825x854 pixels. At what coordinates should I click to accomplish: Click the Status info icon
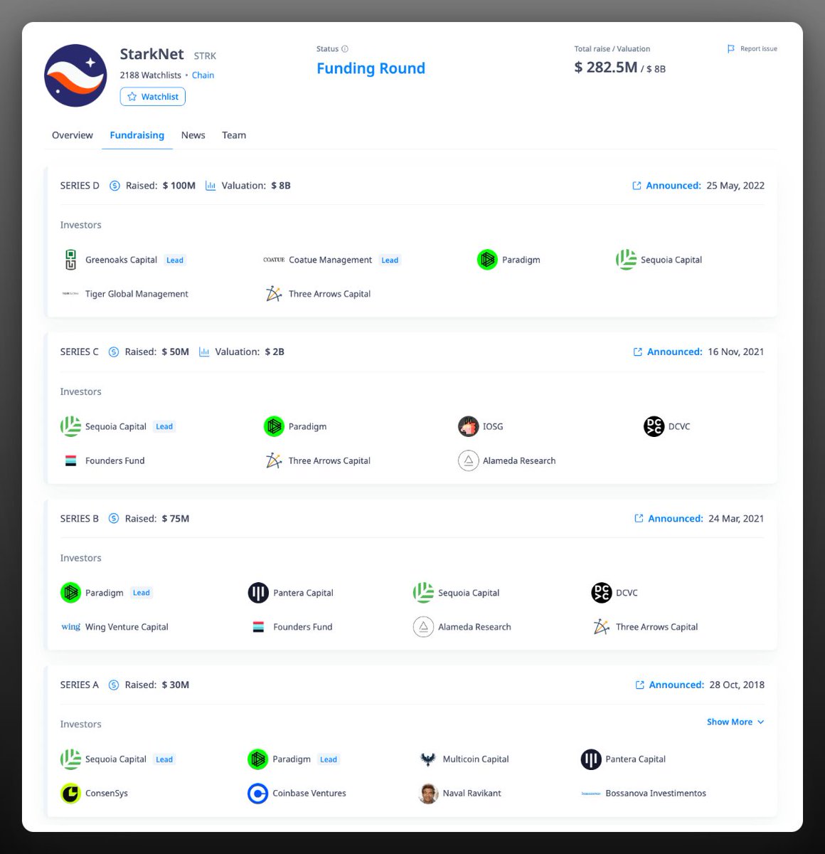[x=345, y=49]
